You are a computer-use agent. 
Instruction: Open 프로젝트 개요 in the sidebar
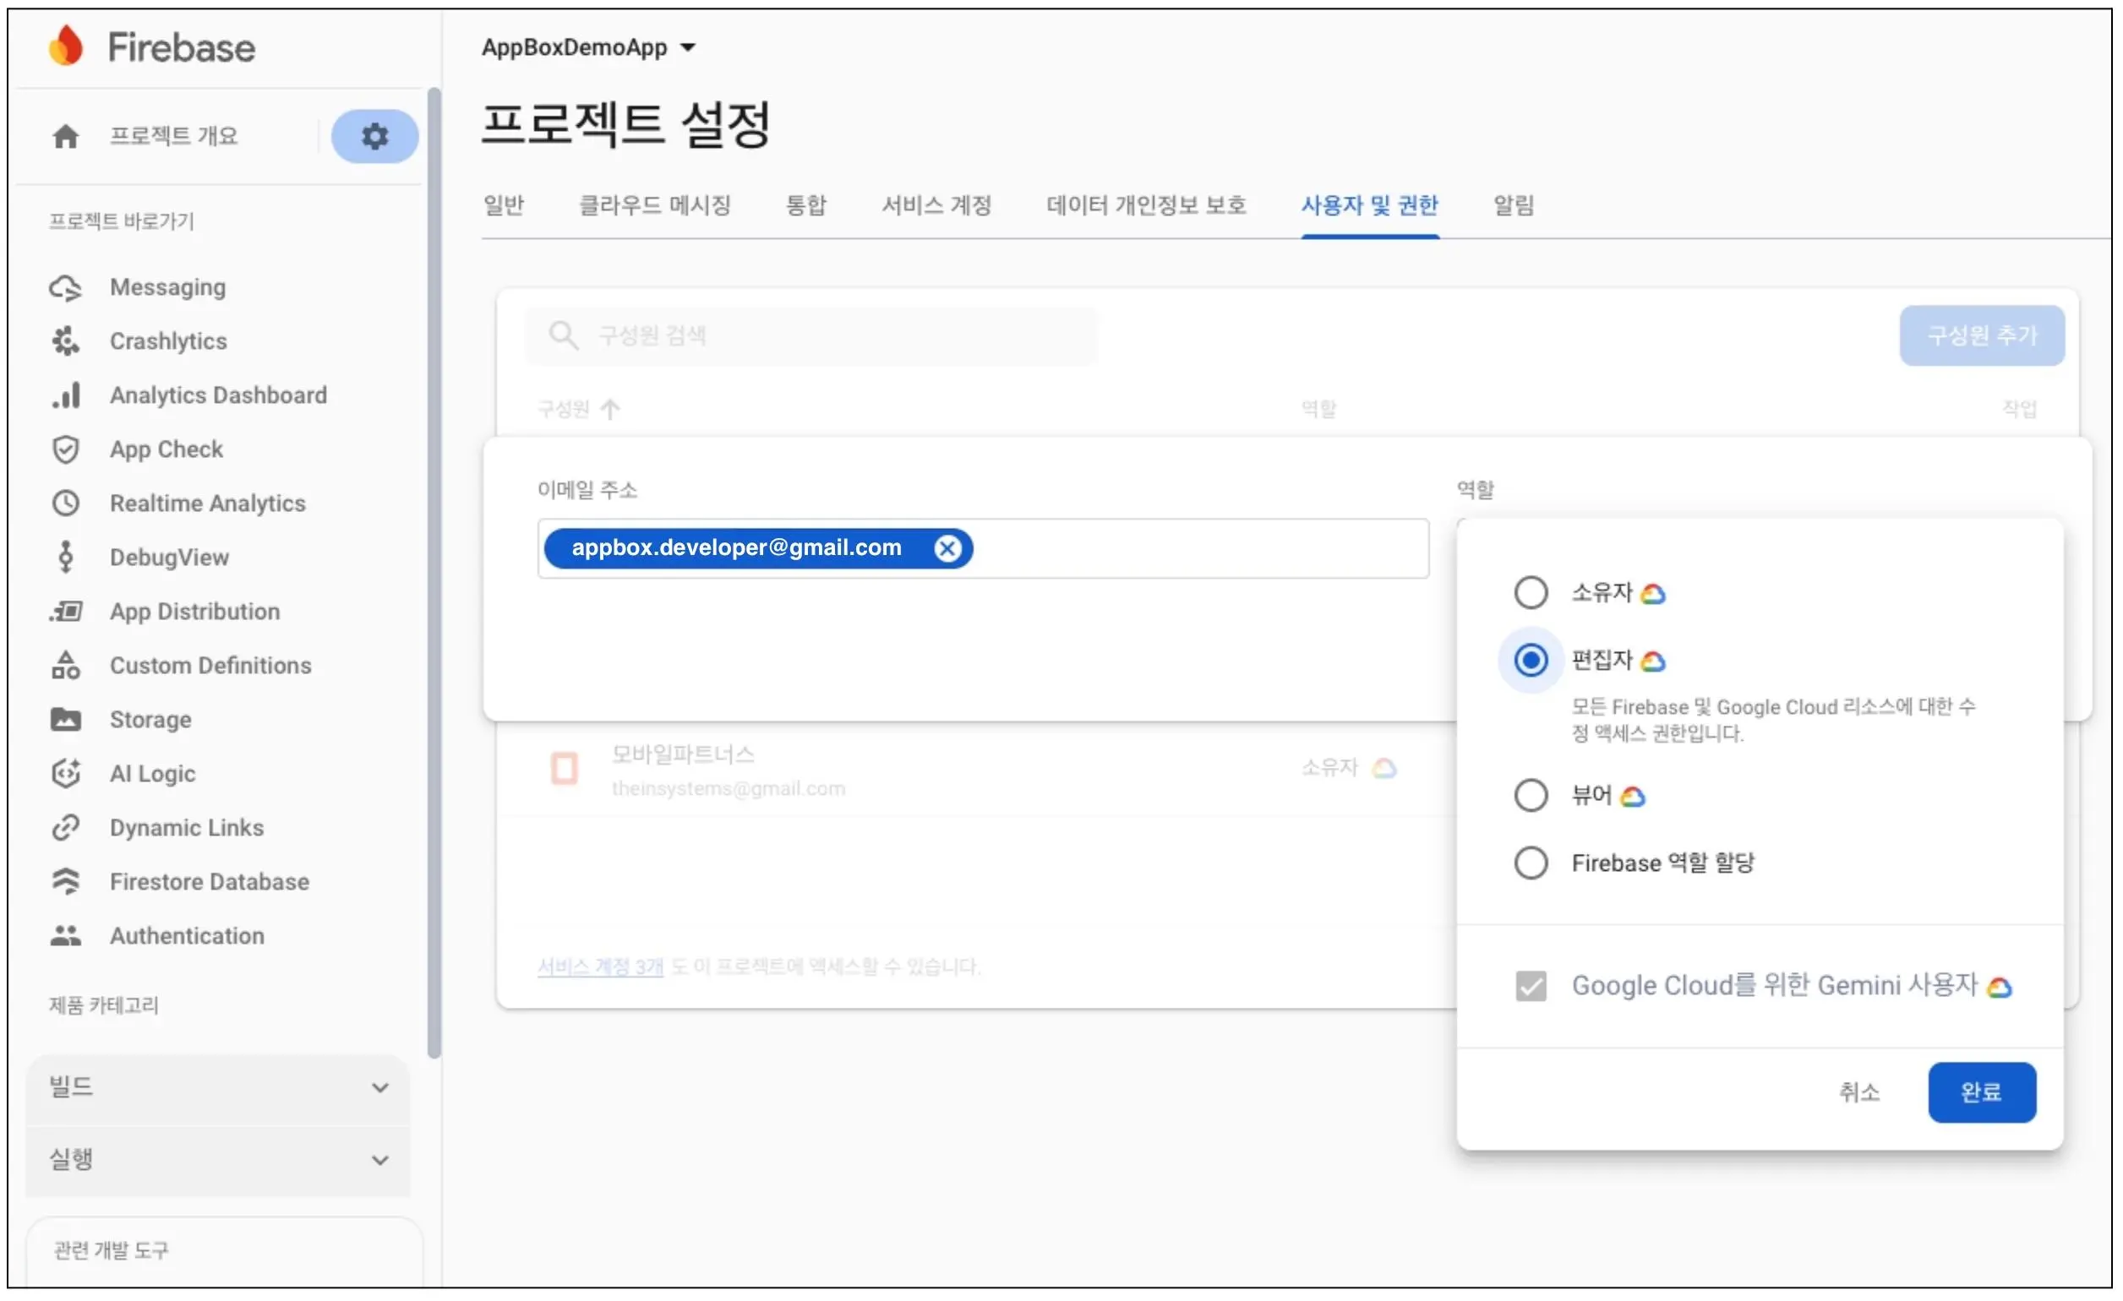pos(173,136)
